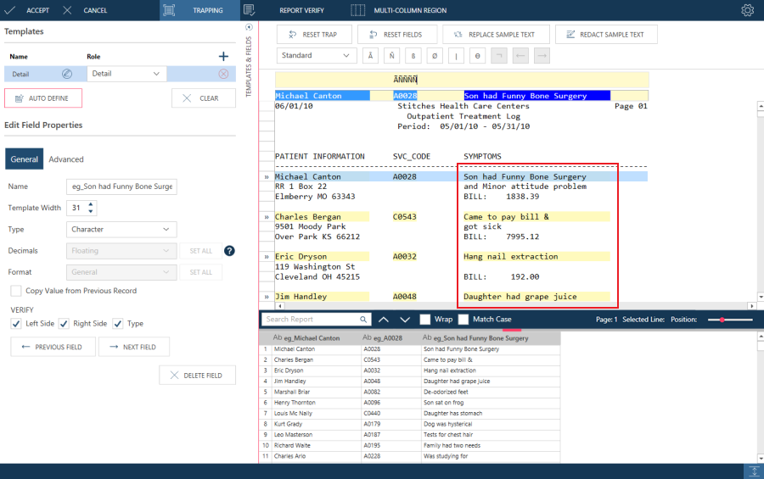Click the plus icon to add template
Screen dimensions: 764x479
tap(223, 56)
